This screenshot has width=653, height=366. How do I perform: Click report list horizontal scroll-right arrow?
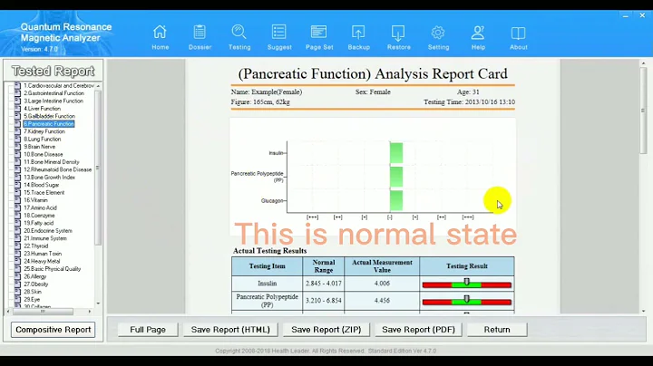(x=90, y=311)
